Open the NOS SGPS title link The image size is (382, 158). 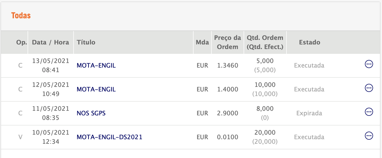(x=91, y=113)
